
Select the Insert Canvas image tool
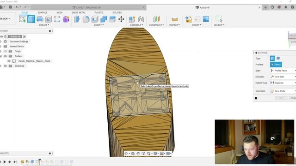click(x=206, y=19)
